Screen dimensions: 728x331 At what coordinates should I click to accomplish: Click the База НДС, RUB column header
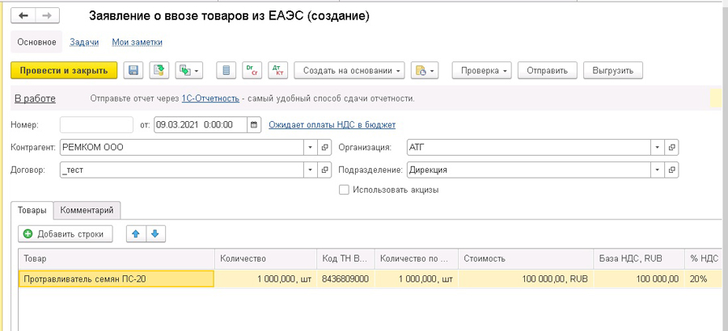639,258
